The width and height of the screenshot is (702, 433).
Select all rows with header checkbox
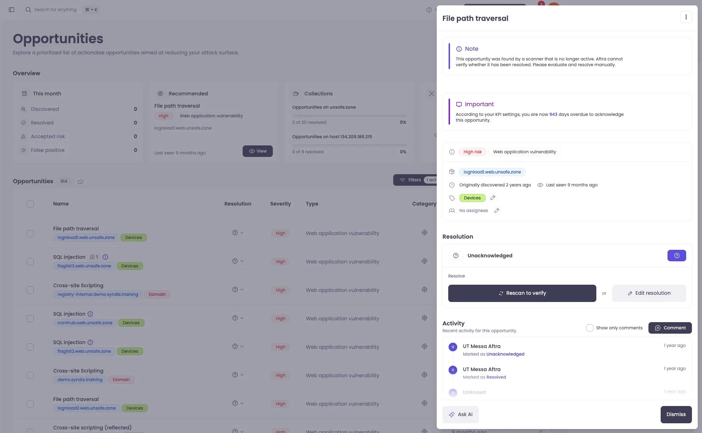tap(30, 204)
